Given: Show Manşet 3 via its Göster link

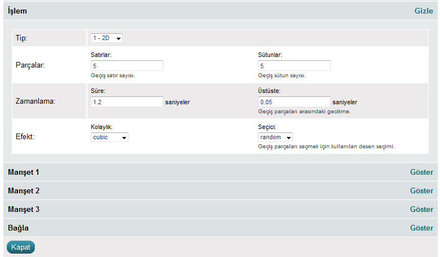Looking at the screenshot, I should (x=421, y=210).
